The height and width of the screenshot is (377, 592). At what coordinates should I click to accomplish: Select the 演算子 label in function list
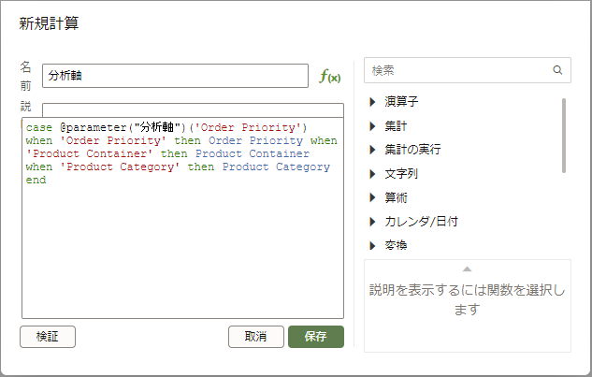coord(401,102)
